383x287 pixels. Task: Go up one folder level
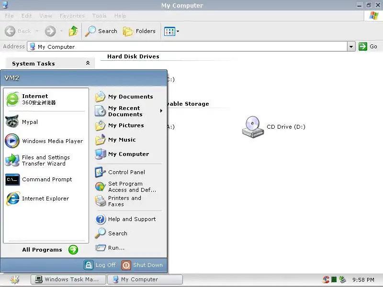[73, 31]
